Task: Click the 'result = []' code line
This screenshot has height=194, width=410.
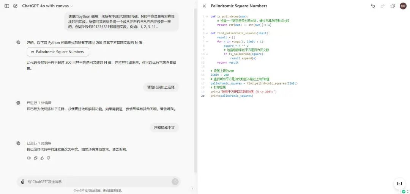Action: [x=226, y=38]
